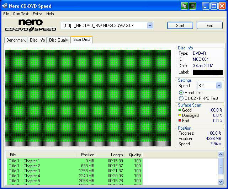228x189 pixels.
Task: Click the Good 100.0 % value
Action: [x=216, y=110]
